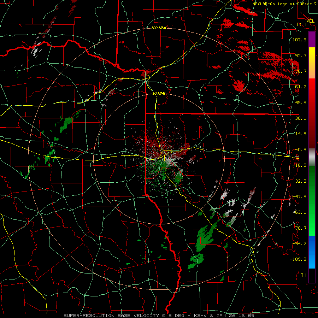Screen dimensions: 318x318
Task: Click the -0.9 scale value
Action: 301,150
